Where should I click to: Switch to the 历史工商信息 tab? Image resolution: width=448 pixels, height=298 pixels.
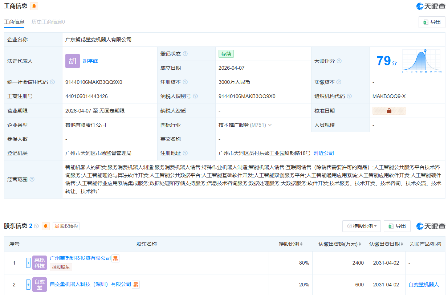click(x=48, y=22)
